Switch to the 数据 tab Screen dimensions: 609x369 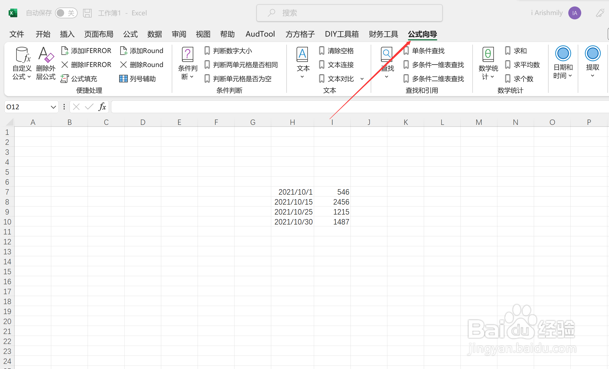click(155, 34)
